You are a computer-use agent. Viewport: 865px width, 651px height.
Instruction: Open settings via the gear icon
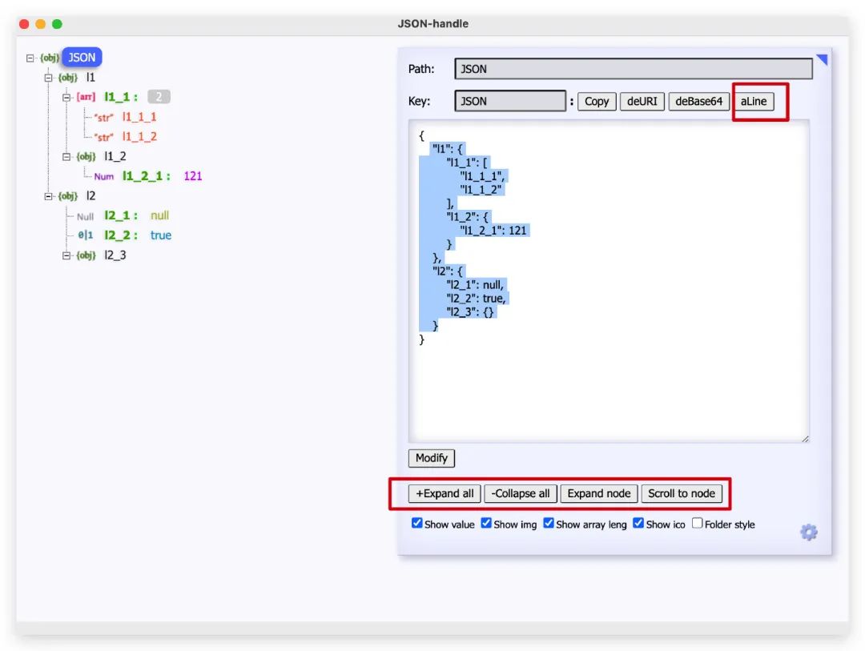pos(809,532)
